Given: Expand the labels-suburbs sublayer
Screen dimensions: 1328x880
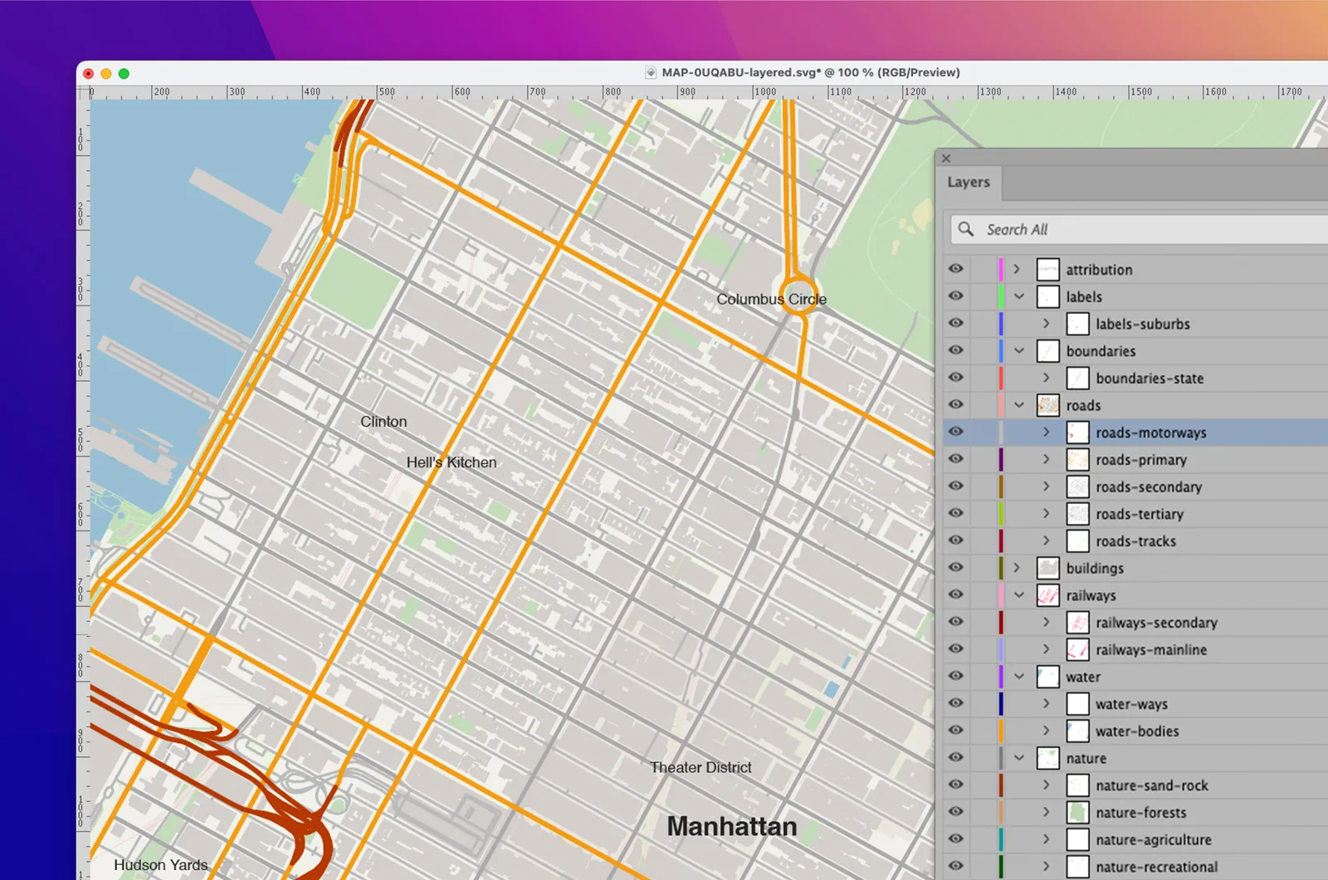Looking at the screenshot, I should pos(1047,323).
